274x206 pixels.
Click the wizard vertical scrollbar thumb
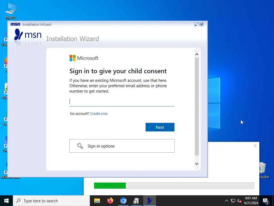coord(197,106)
